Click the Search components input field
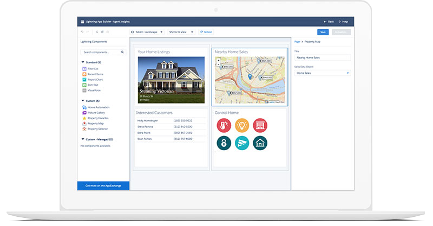 click(103, 52)
